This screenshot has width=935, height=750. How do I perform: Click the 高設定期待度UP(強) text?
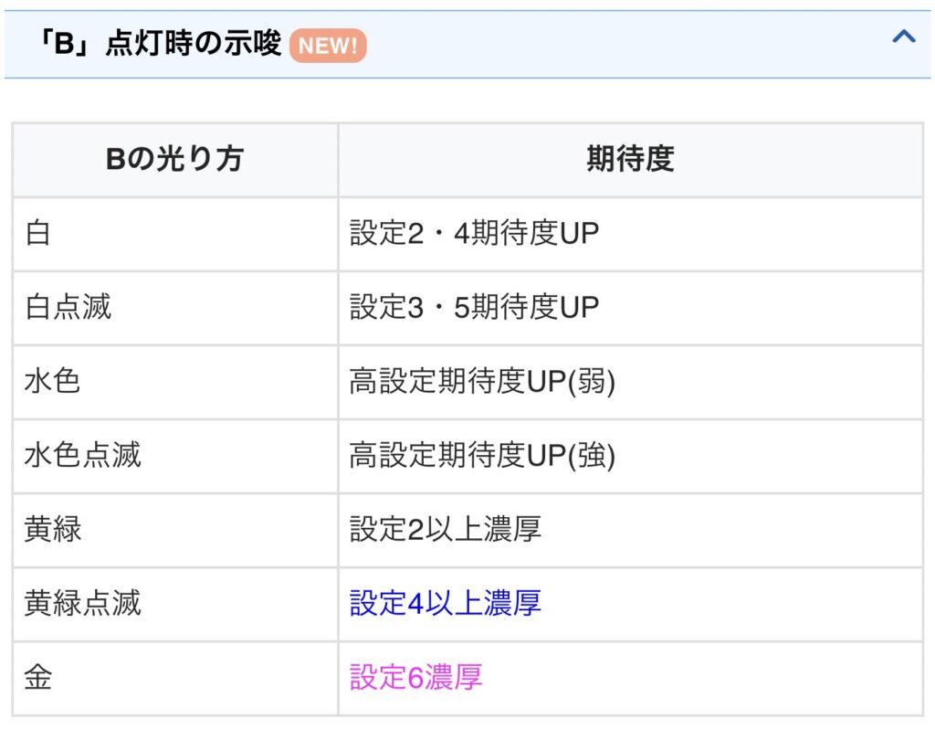[482, 456]
